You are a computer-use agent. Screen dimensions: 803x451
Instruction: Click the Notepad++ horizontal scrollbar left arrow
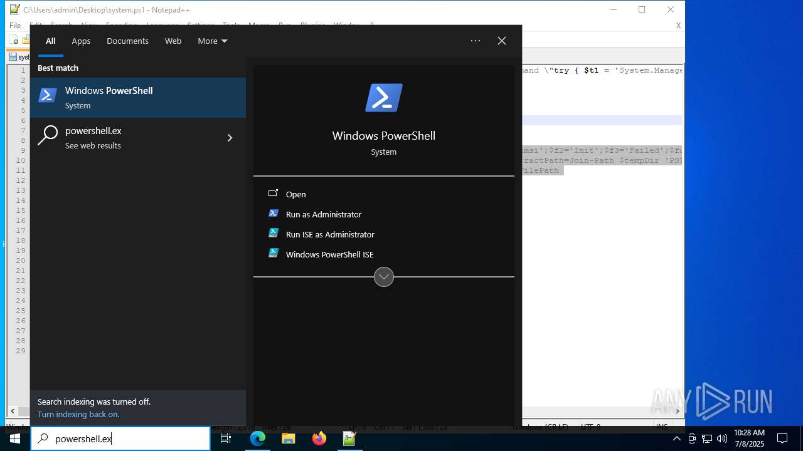coord(12,412)
